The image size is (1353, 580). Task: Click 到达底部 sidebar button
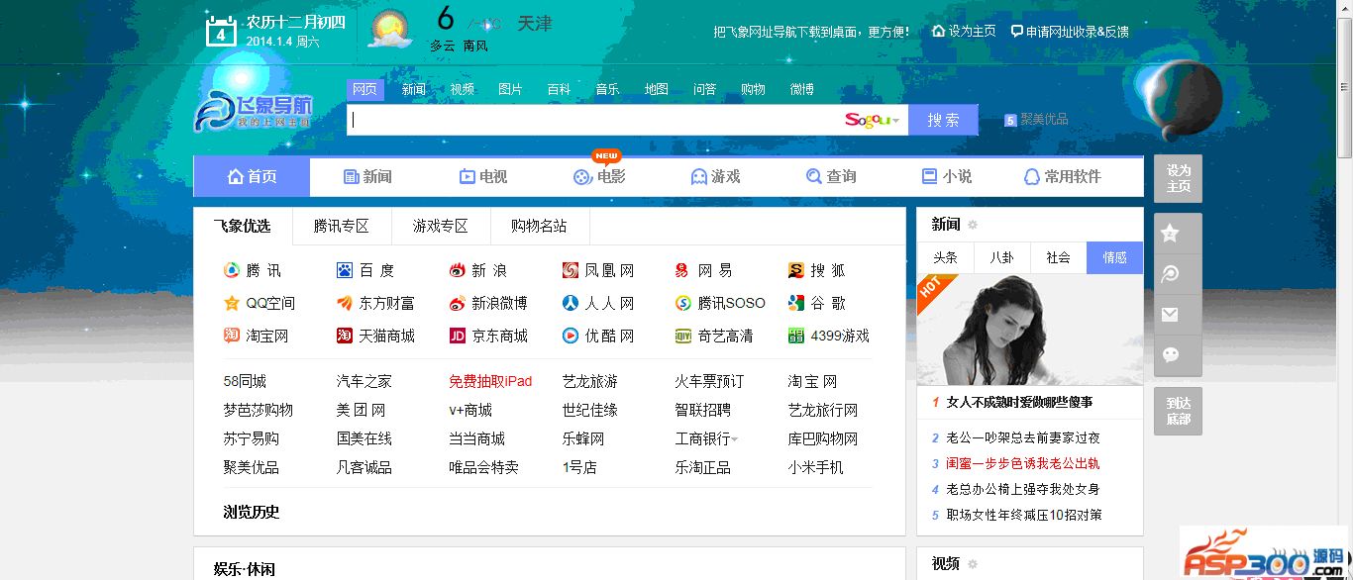[x=1178, y=411]
